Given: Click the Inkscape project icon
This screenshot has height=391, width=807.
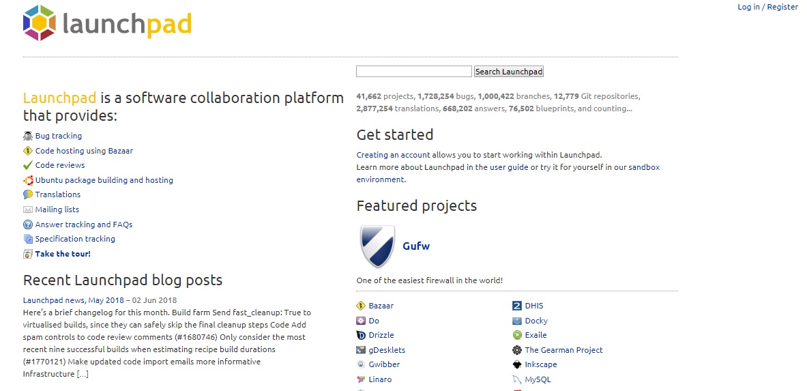Looking at the screenshot, I should click(517, 364).
